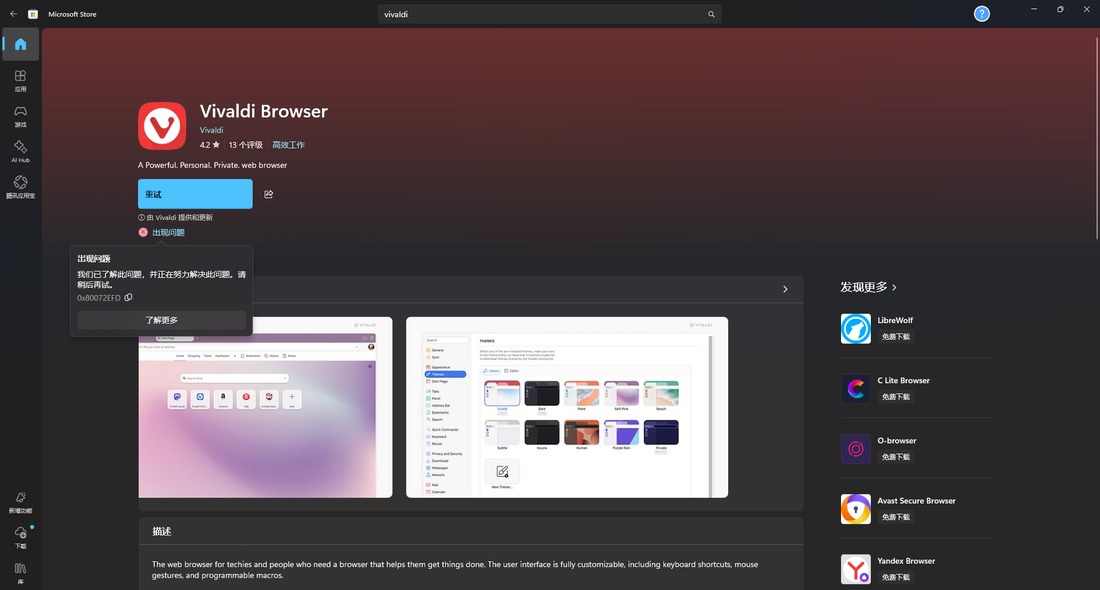The width and height of the screenshot is (1100, 590).
Task: Minimize the Microsoft Store window
Action: tap(1034, 9)
